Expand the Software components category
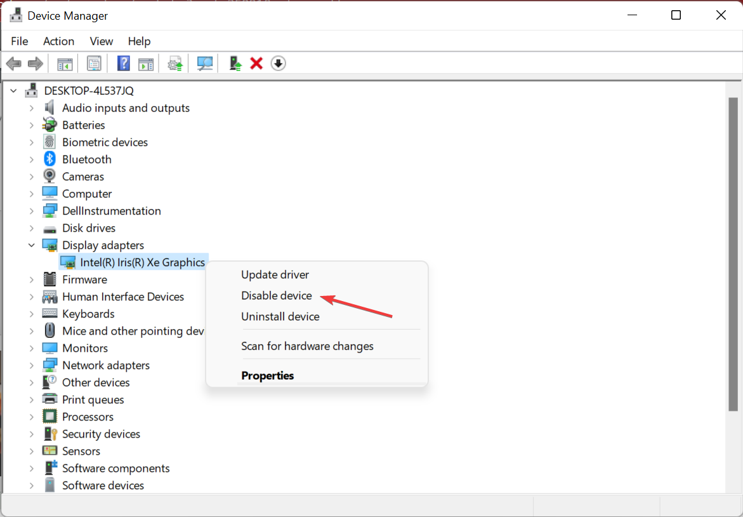This screenshot has height=517, width=743. pyautogui.click(x=32, y=468)
